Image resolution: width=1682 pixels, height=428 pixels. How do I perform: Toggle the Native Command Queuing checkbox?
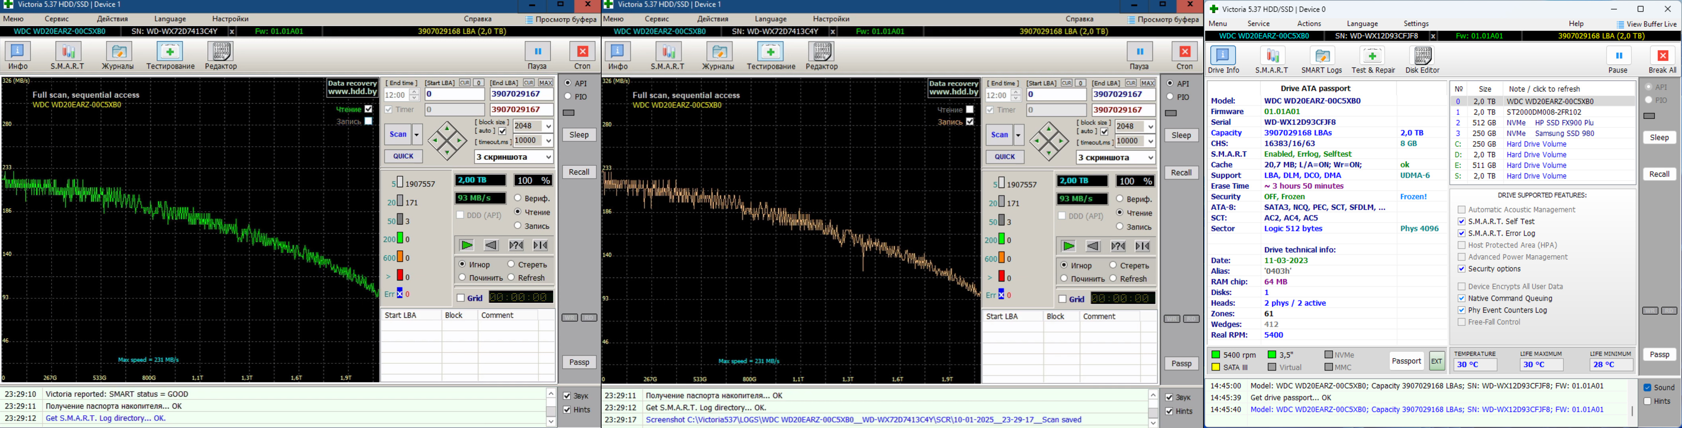[x=1461, y=298]
